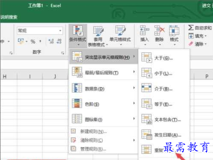Click Manage Rules (管理规则) entry
This screenshot has width=213, height=160.
tap(103, 149)
